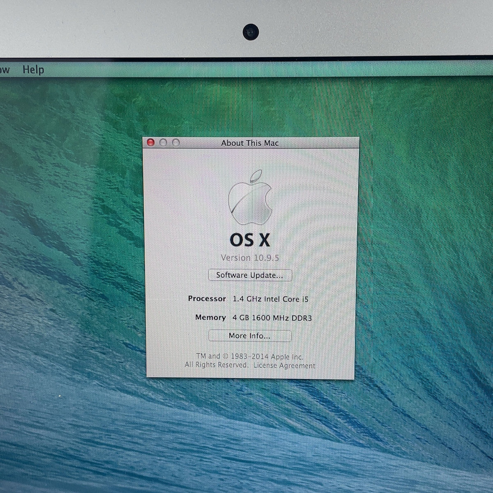Minimize the About This Mac window

tap(163, 143)
